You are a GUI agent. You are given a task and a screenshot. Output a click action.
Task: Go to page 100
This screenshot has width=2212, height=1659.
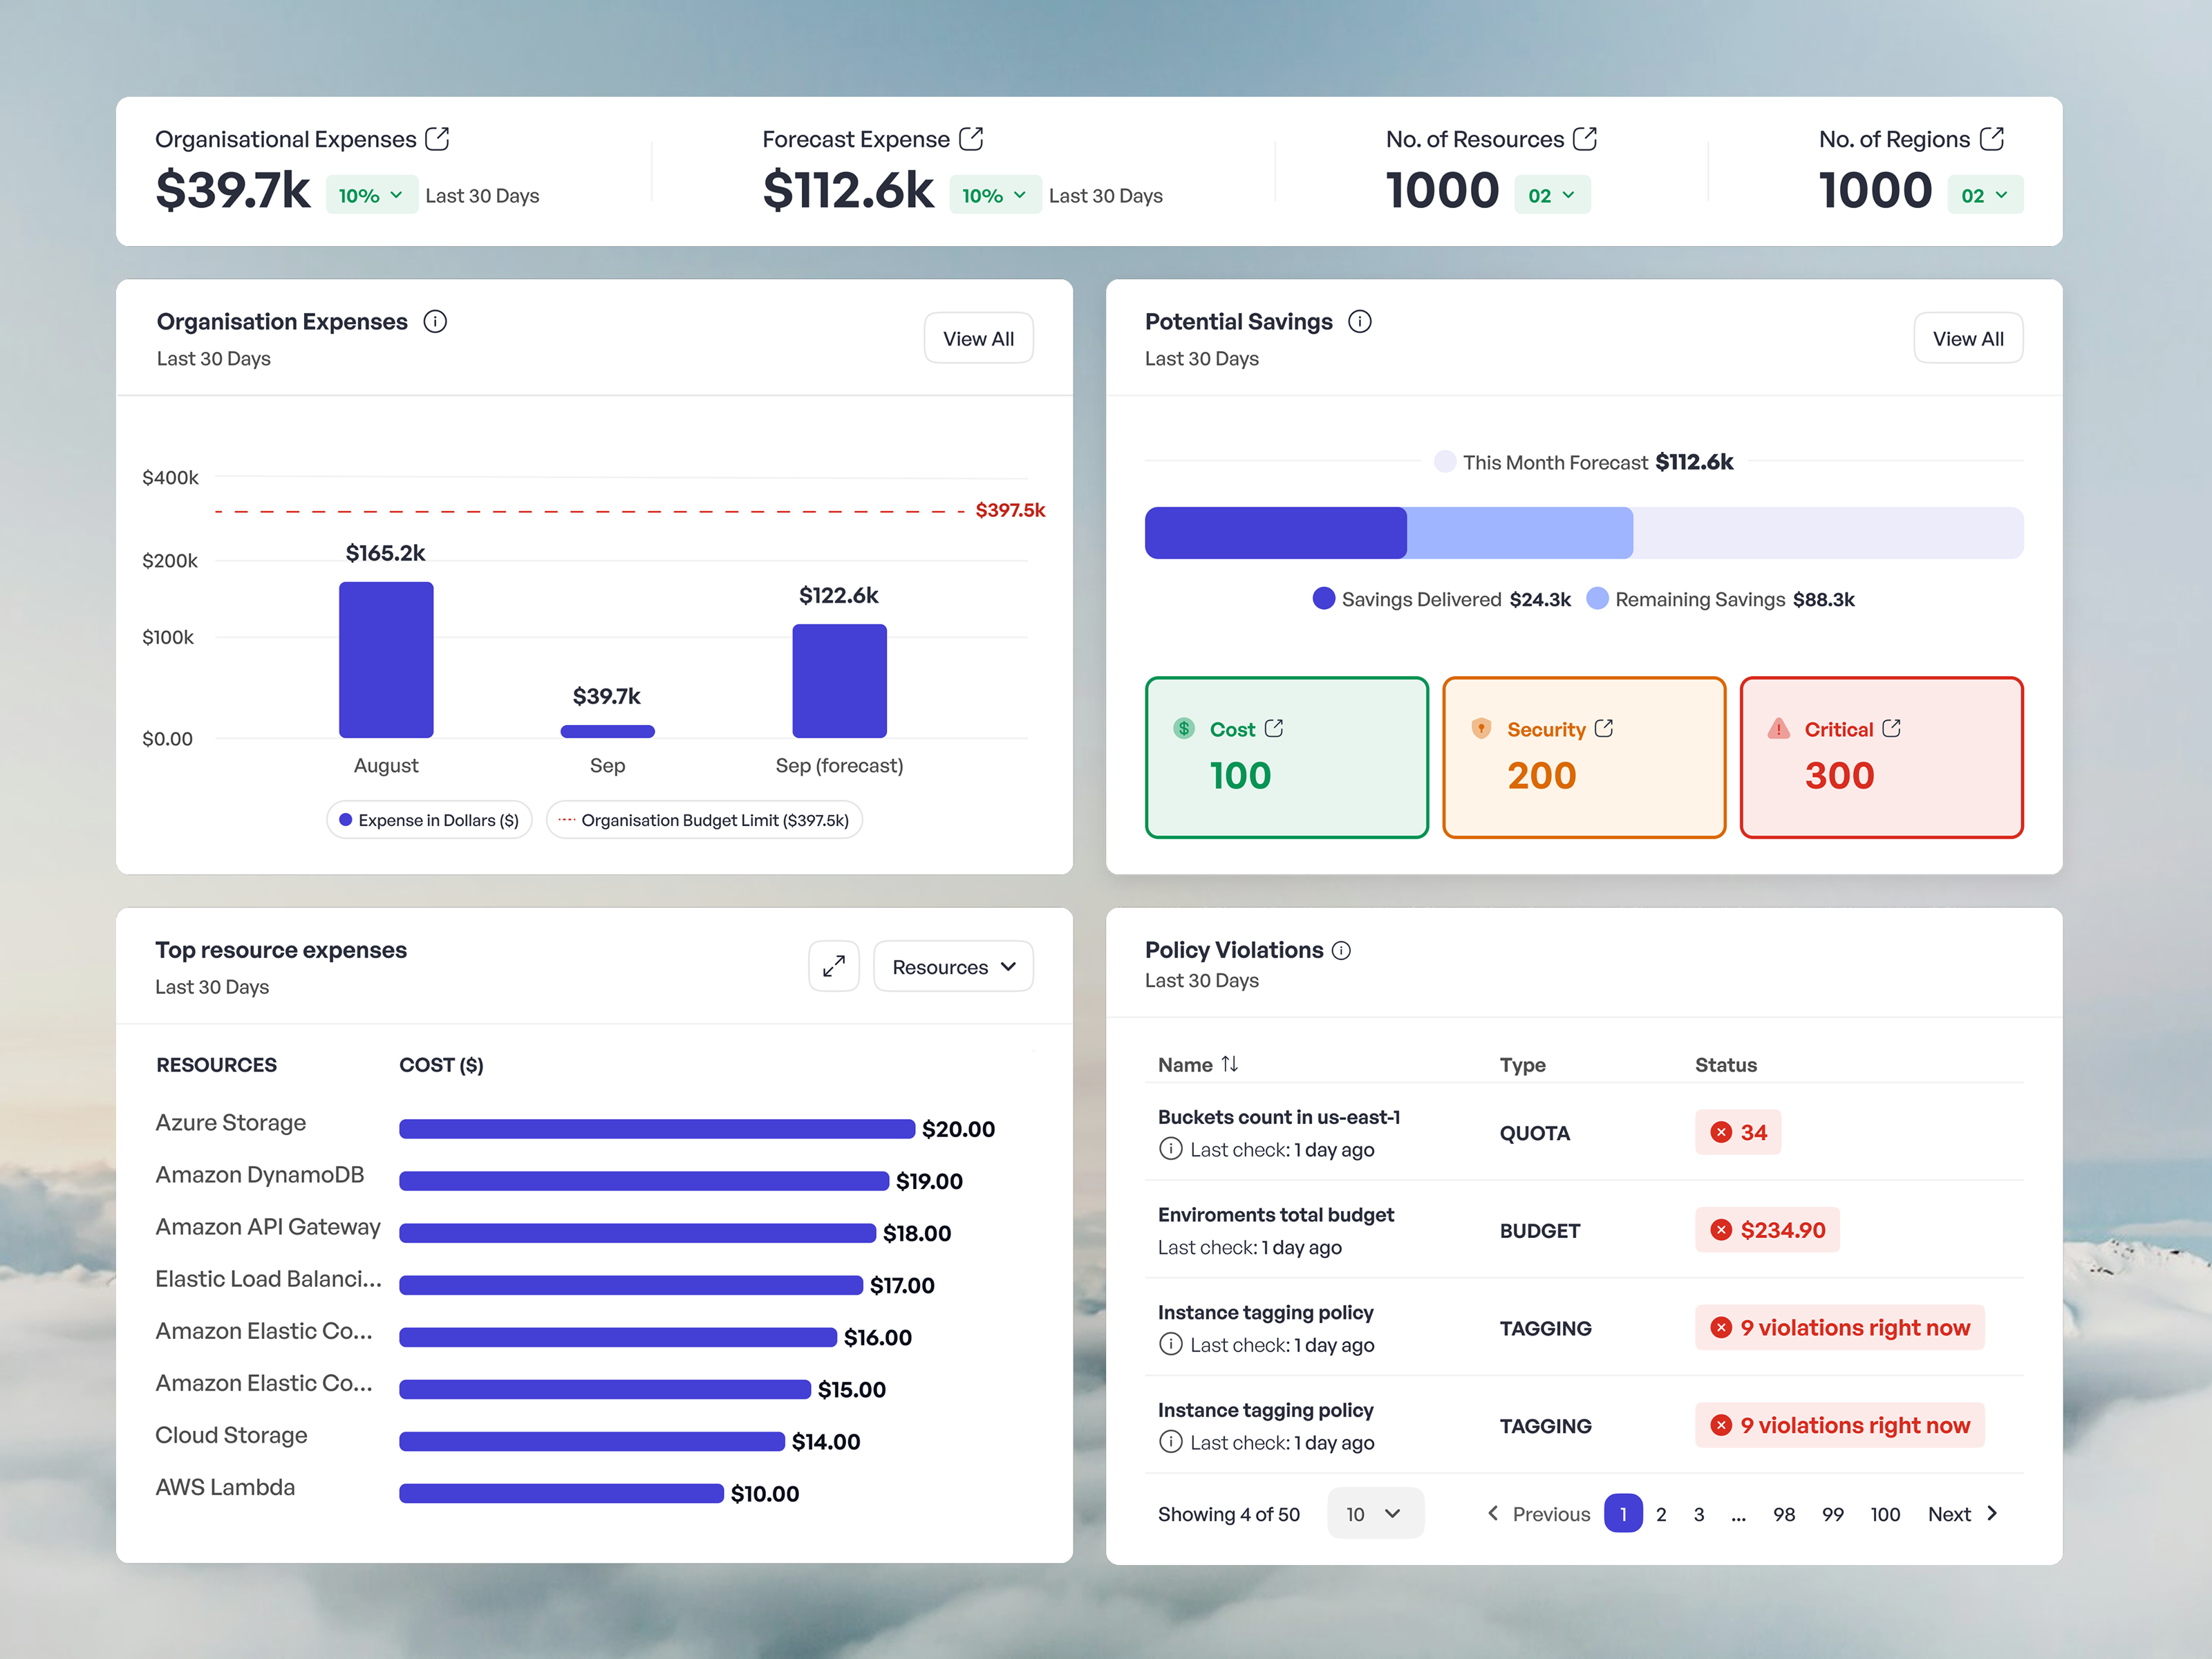(1885, 1514)
